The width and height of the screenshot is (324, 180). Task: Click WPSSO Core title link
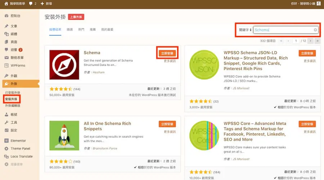click(x=255, y=132)
